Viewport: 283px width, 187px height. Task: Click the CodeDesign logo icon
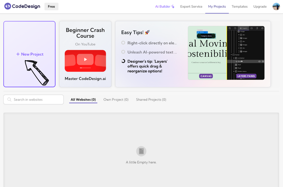coord(7,6)
